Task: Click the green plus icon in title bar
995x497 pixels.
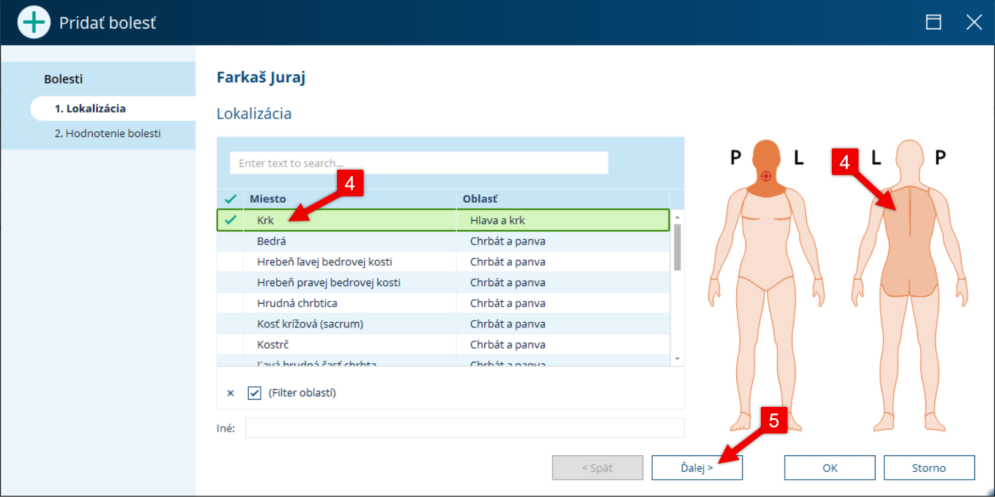Action: coord(34,23)
